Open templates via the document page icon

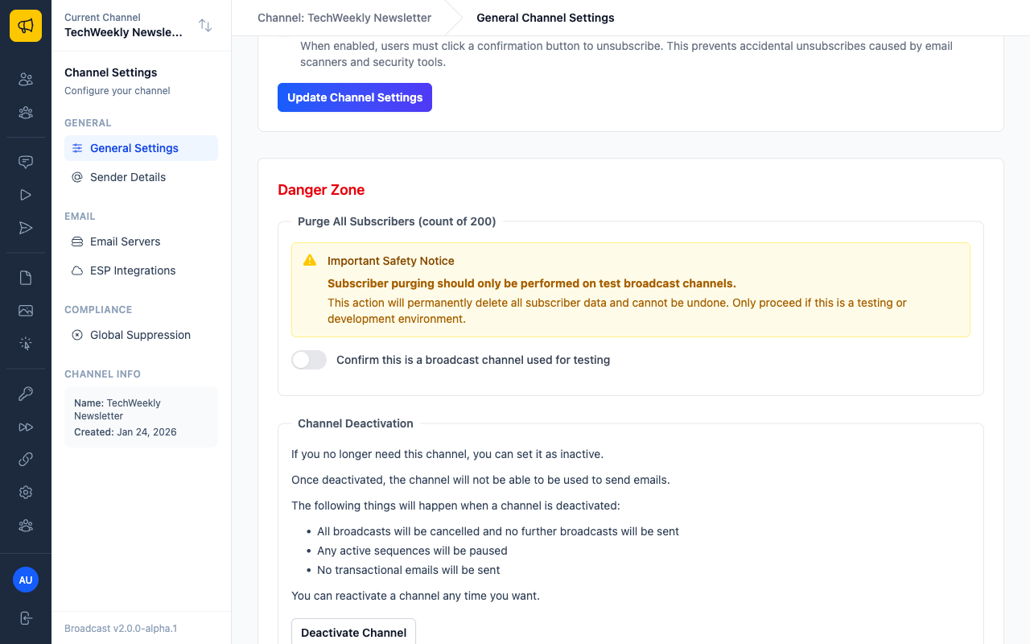pyautogui.click(x=26, y=278)
